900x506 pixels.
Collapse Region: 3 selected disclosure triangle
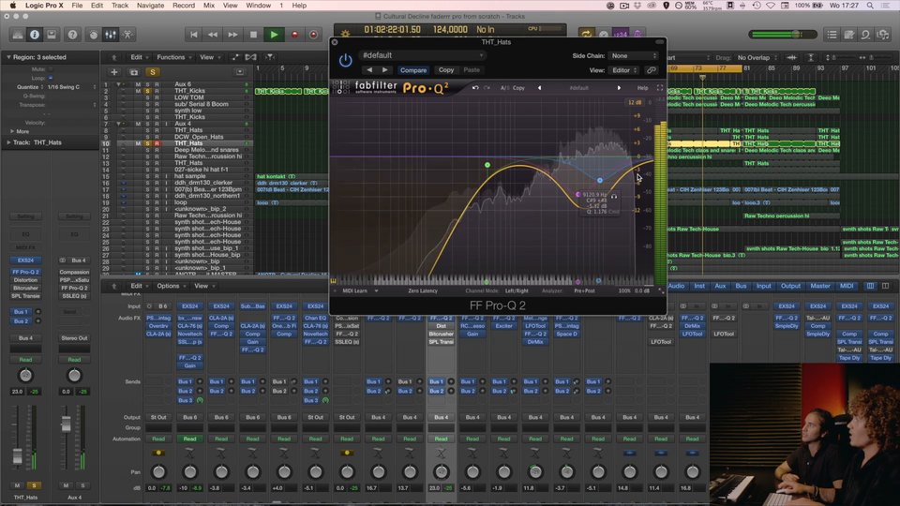[8, 57]
